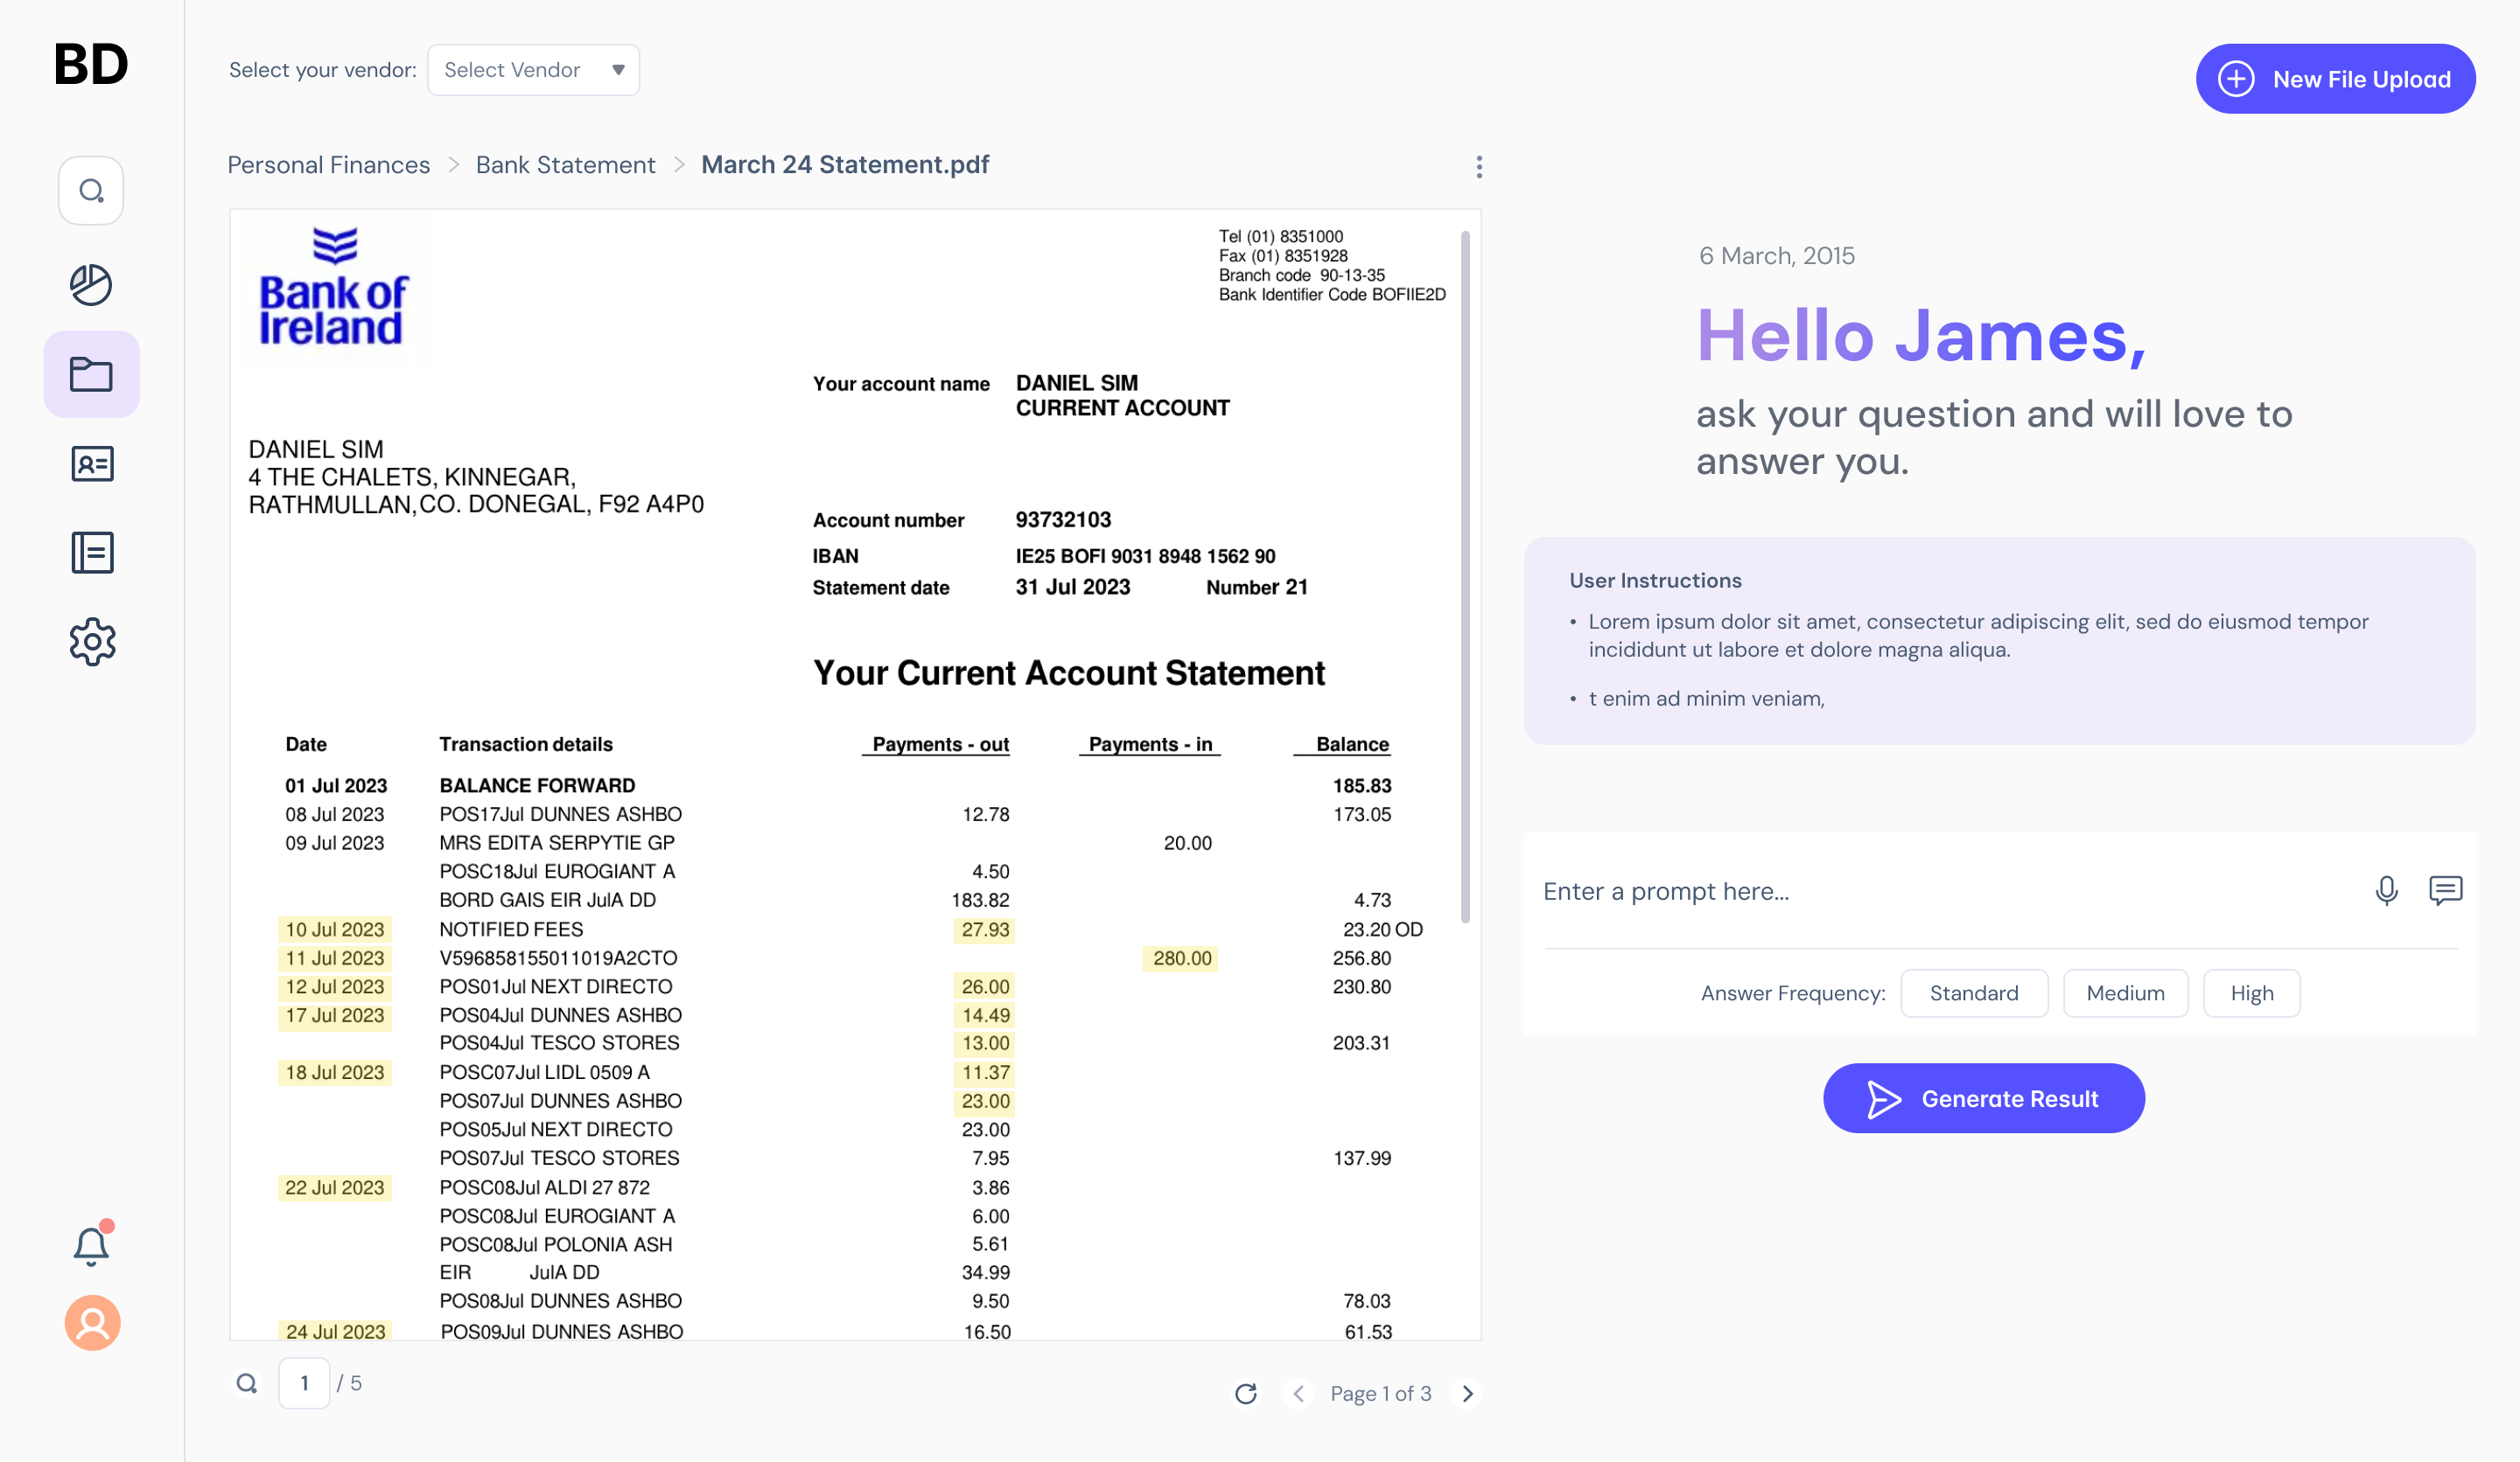Image resolution: width=2520 pixels, height=1462 pixels.
Task: Open the pie chart analytics icon
Action: coord(91,285)
